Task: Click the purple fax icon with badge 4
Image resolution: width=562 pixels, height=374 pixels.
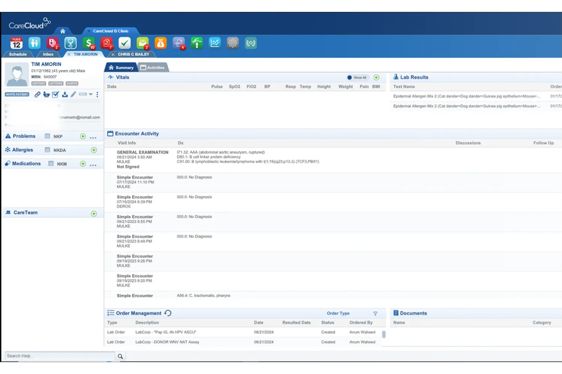Action: (x=179, y=43)
